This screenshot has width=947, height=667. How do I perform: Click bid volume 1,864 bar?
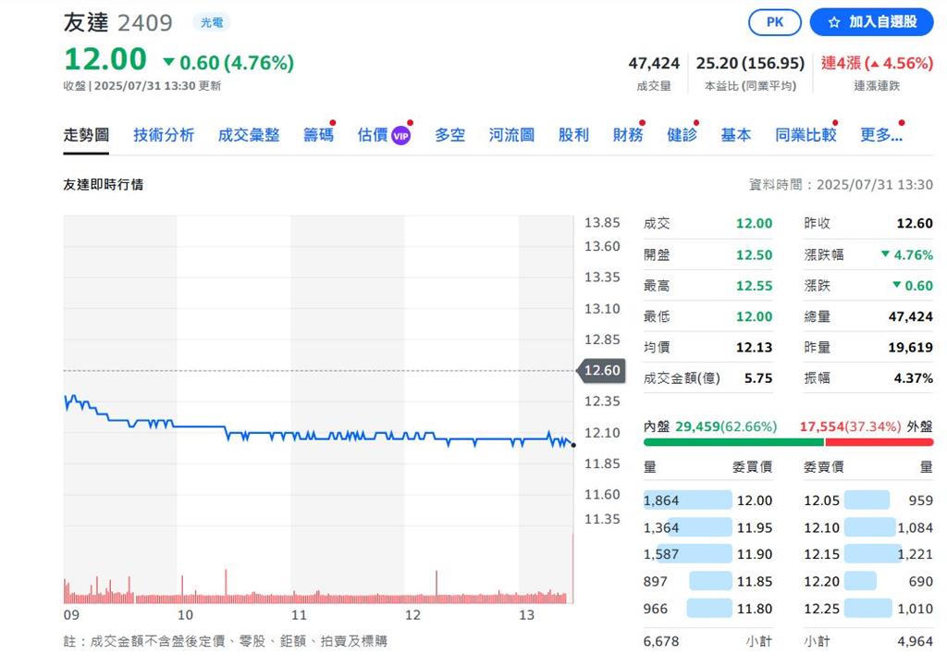click(x=688, y=500)
